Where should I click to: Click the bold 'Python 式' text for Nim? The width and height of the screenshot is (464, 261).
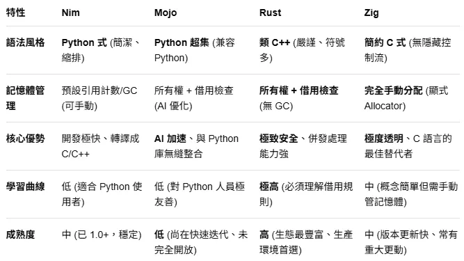[84, 42]
